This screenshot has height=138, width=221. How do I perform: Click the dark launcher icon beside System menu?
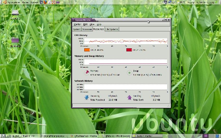[41, 2]
